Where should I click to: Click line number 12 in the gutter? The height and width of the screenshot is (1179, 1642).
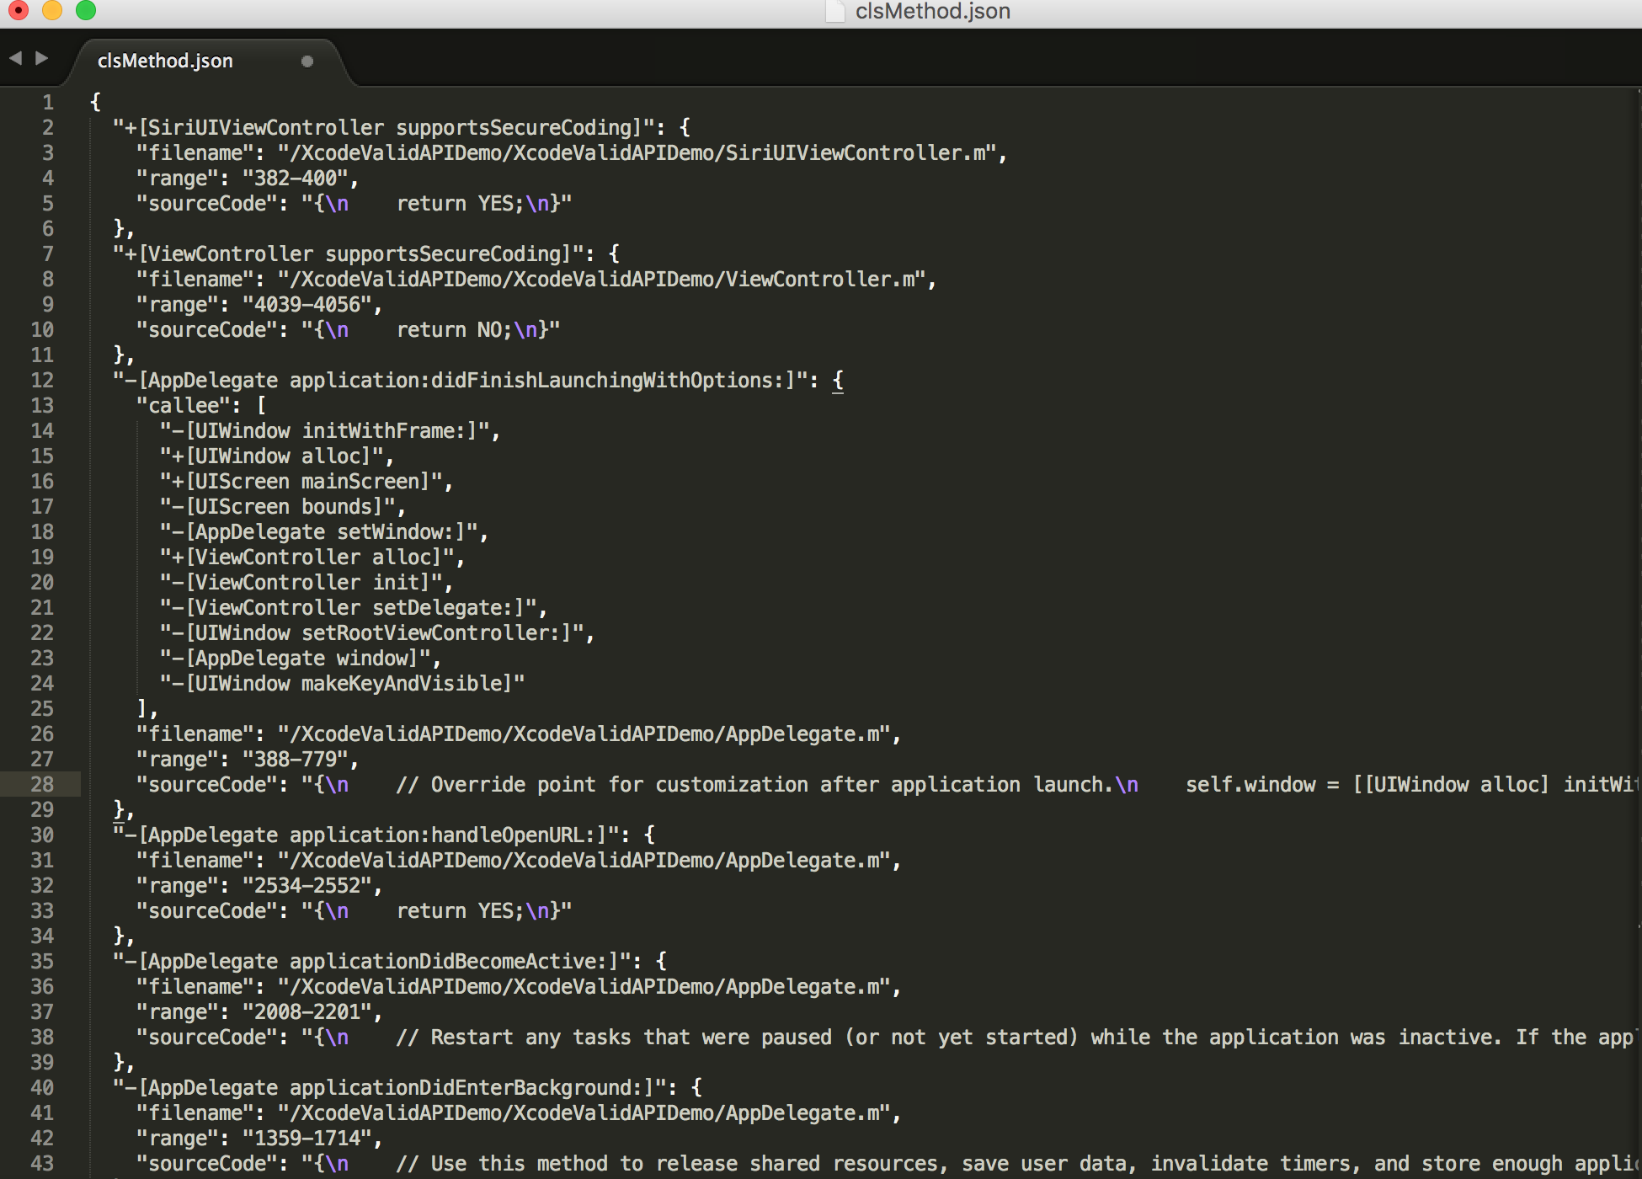tap(42, 380)
